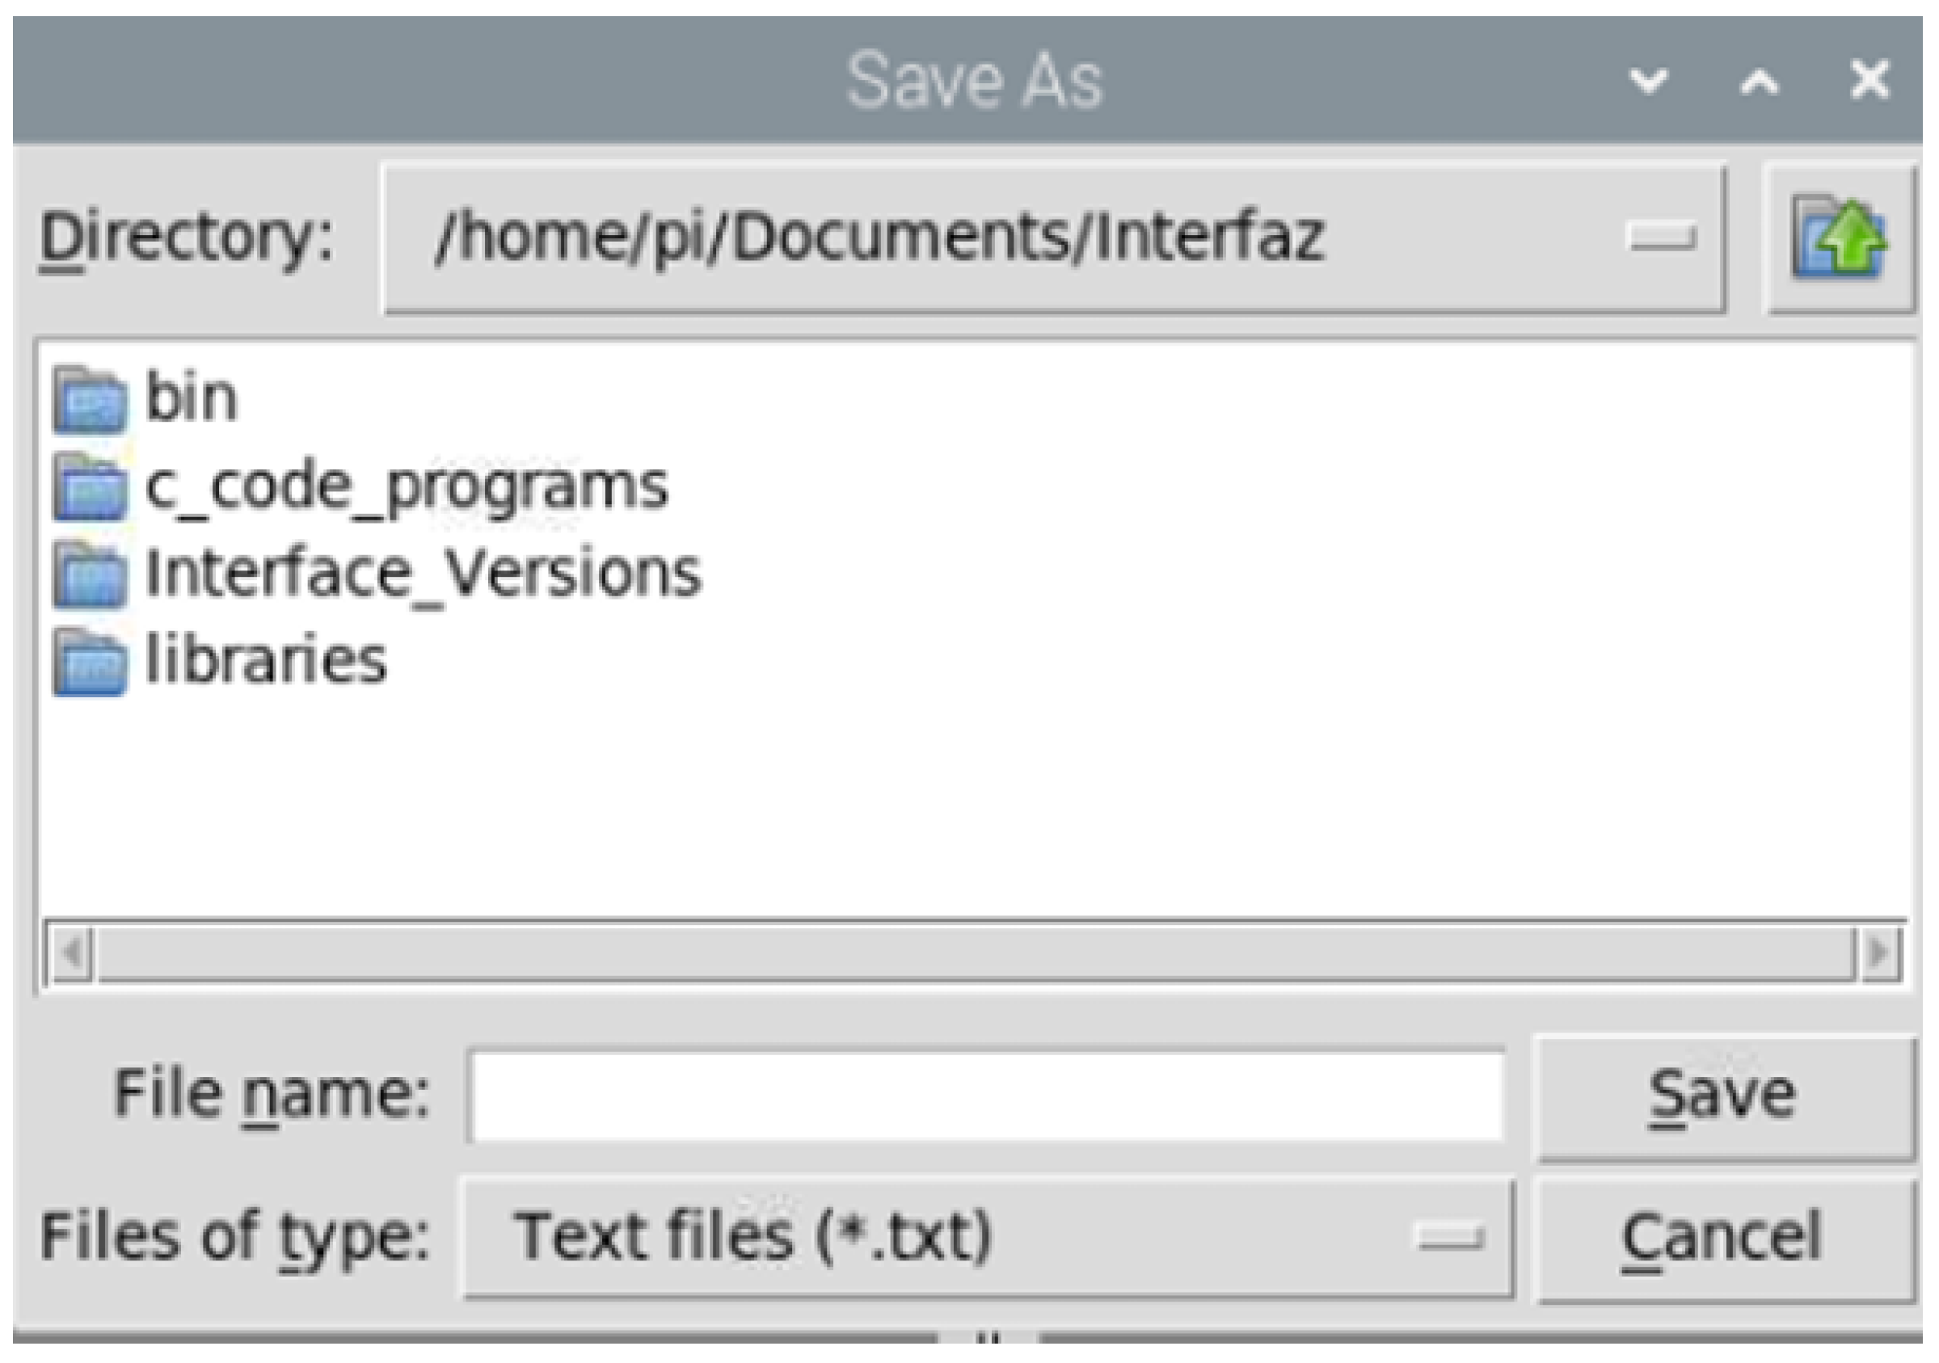Click the Directory dropdown indicator button
1939x1363 pixels.
(1659, 238)
